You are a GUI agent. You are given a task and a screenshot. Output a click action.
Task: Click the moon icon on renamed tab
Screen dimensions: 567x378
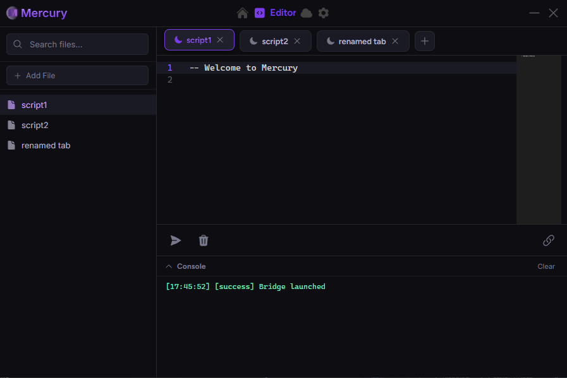[x=330, y=41]
